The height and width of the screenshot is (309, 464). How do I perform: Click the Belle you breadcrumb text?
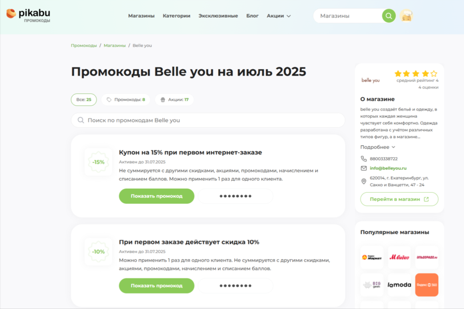point(142,45)
